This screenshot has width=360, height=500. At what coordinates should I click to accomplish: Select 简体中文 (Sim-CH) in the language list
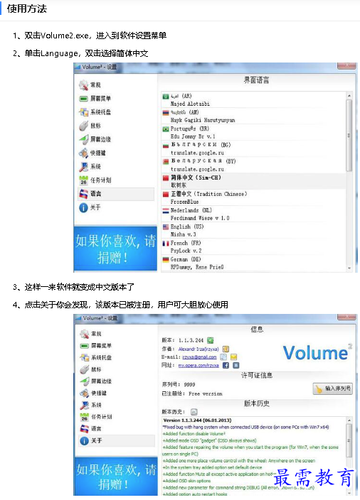point(253,181)
